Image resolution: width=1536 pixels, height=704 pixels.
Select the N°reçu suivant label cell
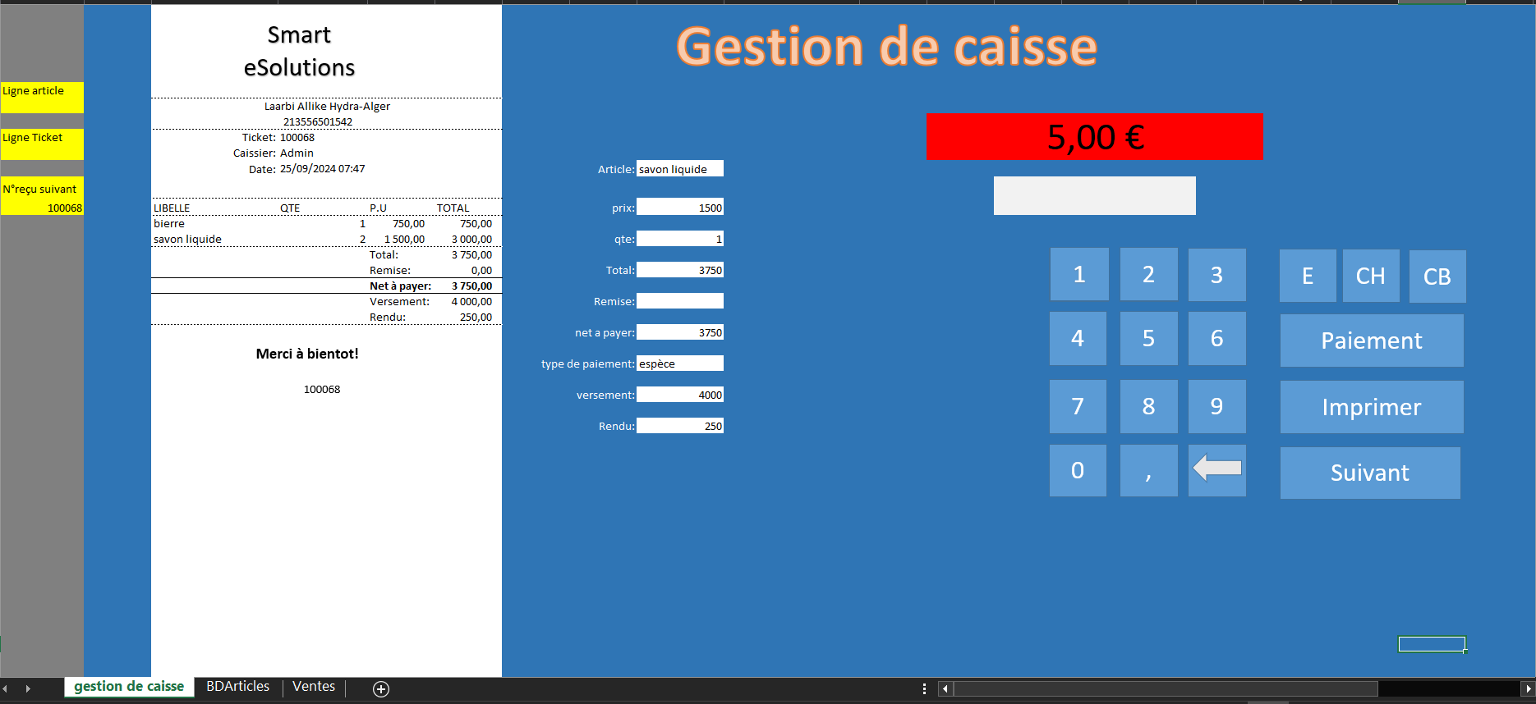(42, 189)
